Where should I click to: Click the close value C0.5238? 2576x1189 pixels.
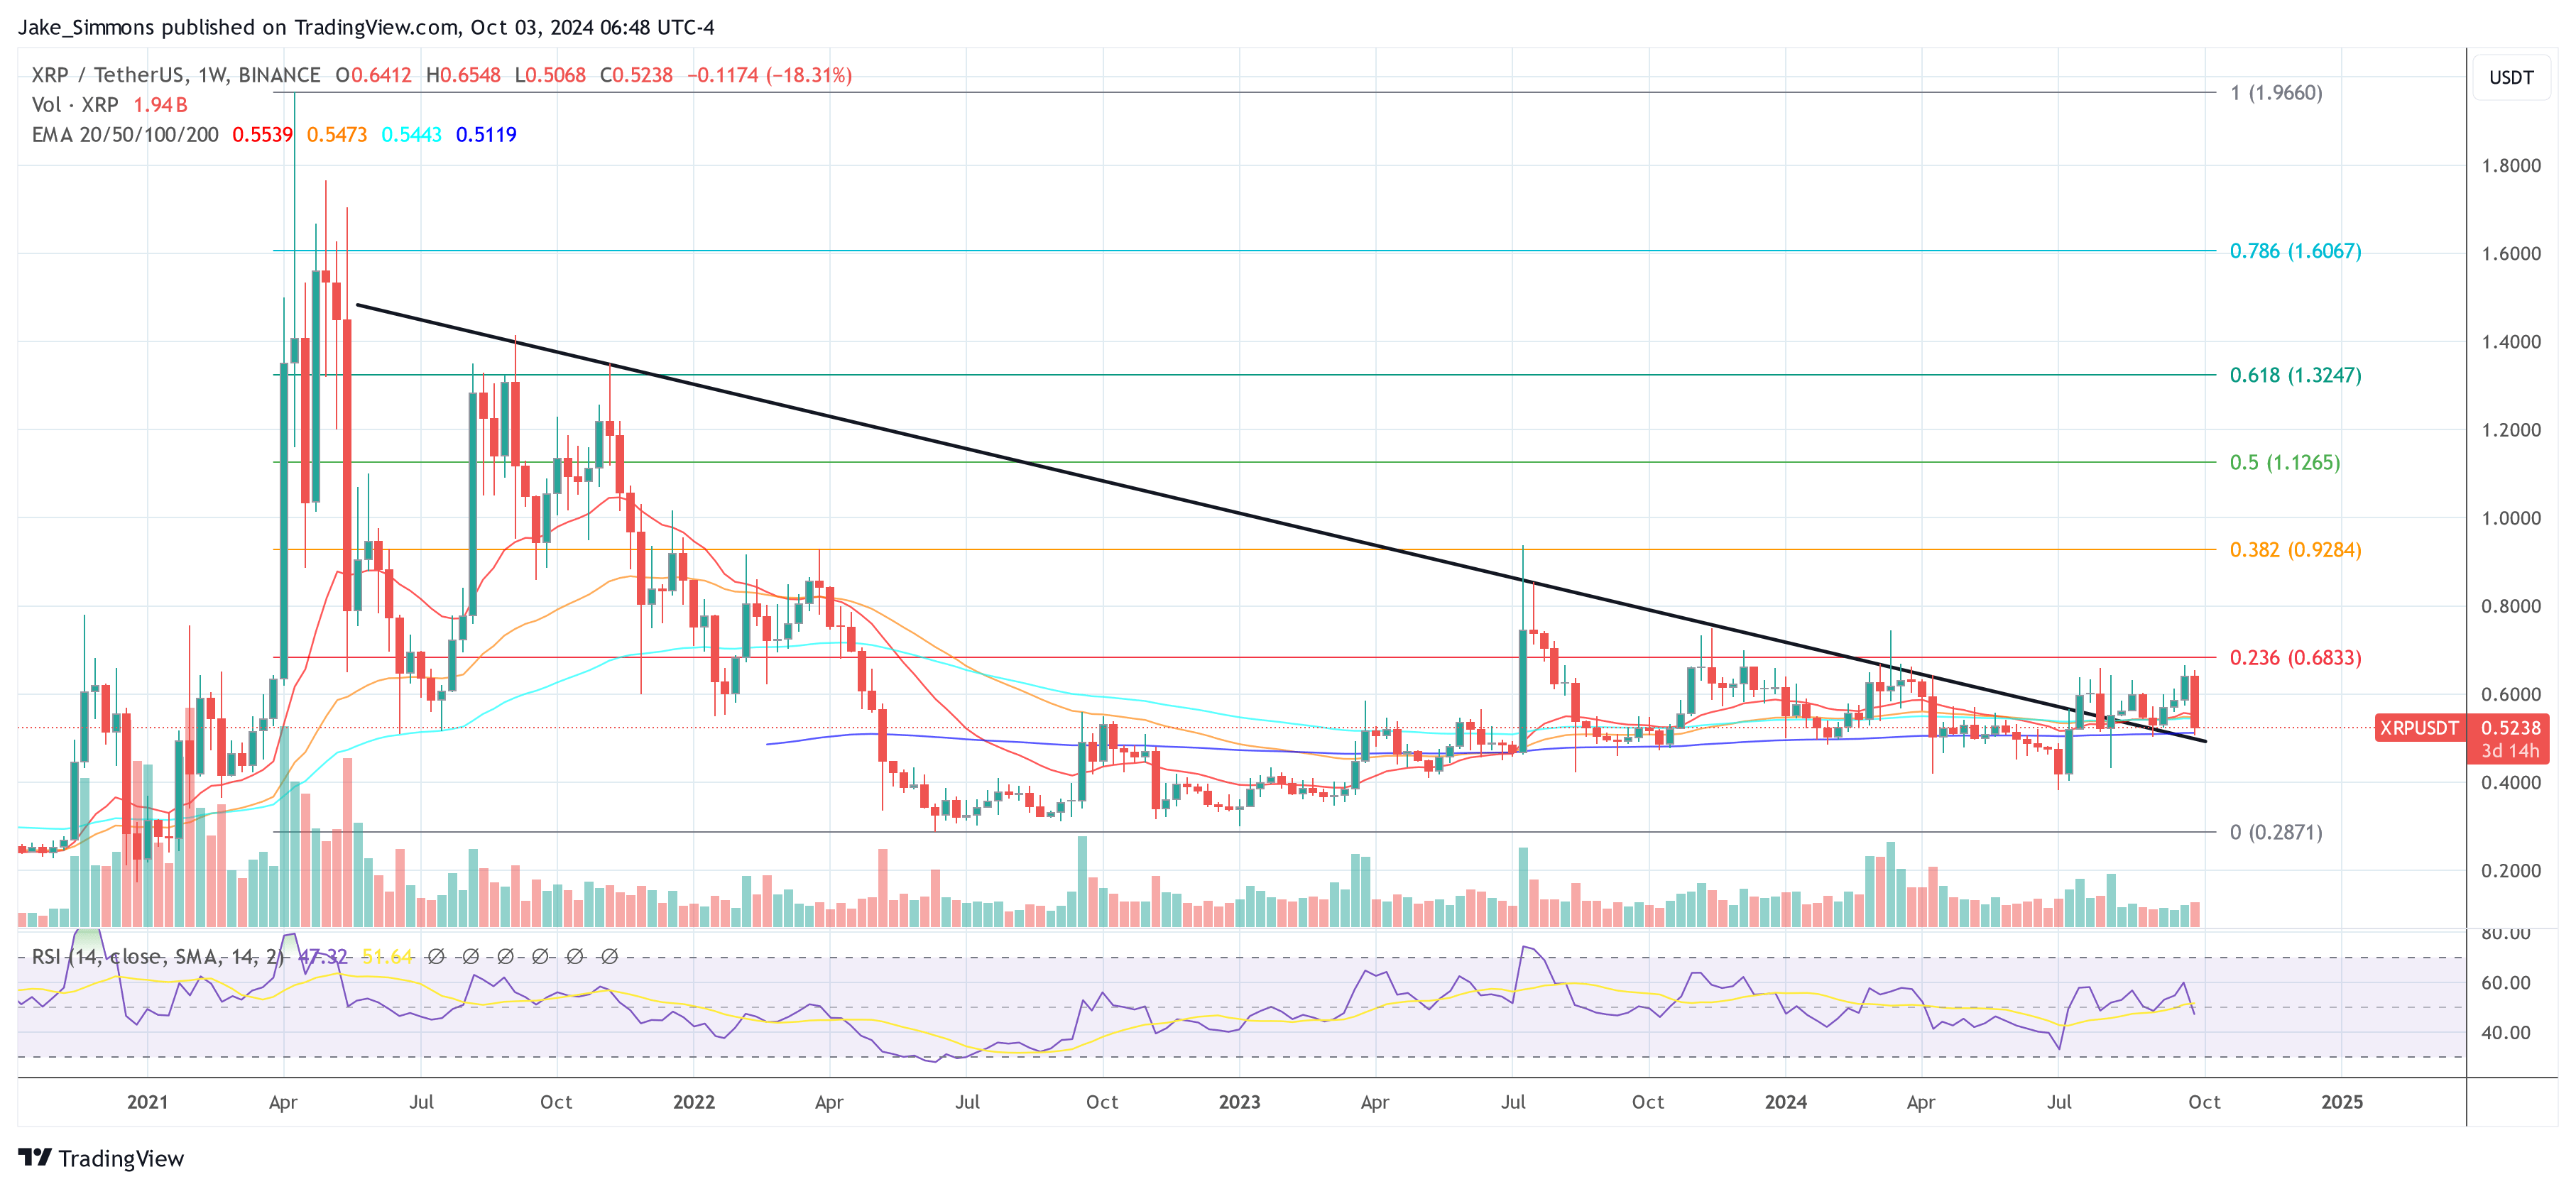pyautogui.click(x=636, y=75)
